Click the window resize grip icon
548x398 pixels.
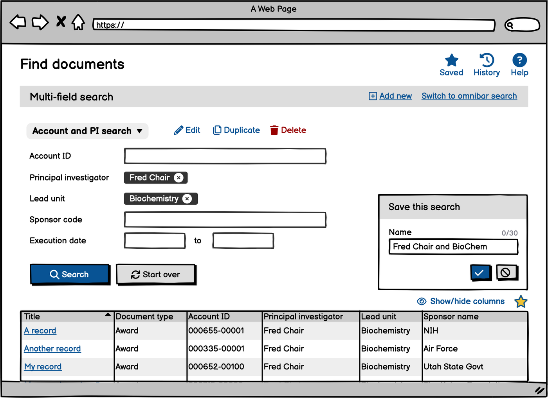pyautogui.click(x=540, y=390)
